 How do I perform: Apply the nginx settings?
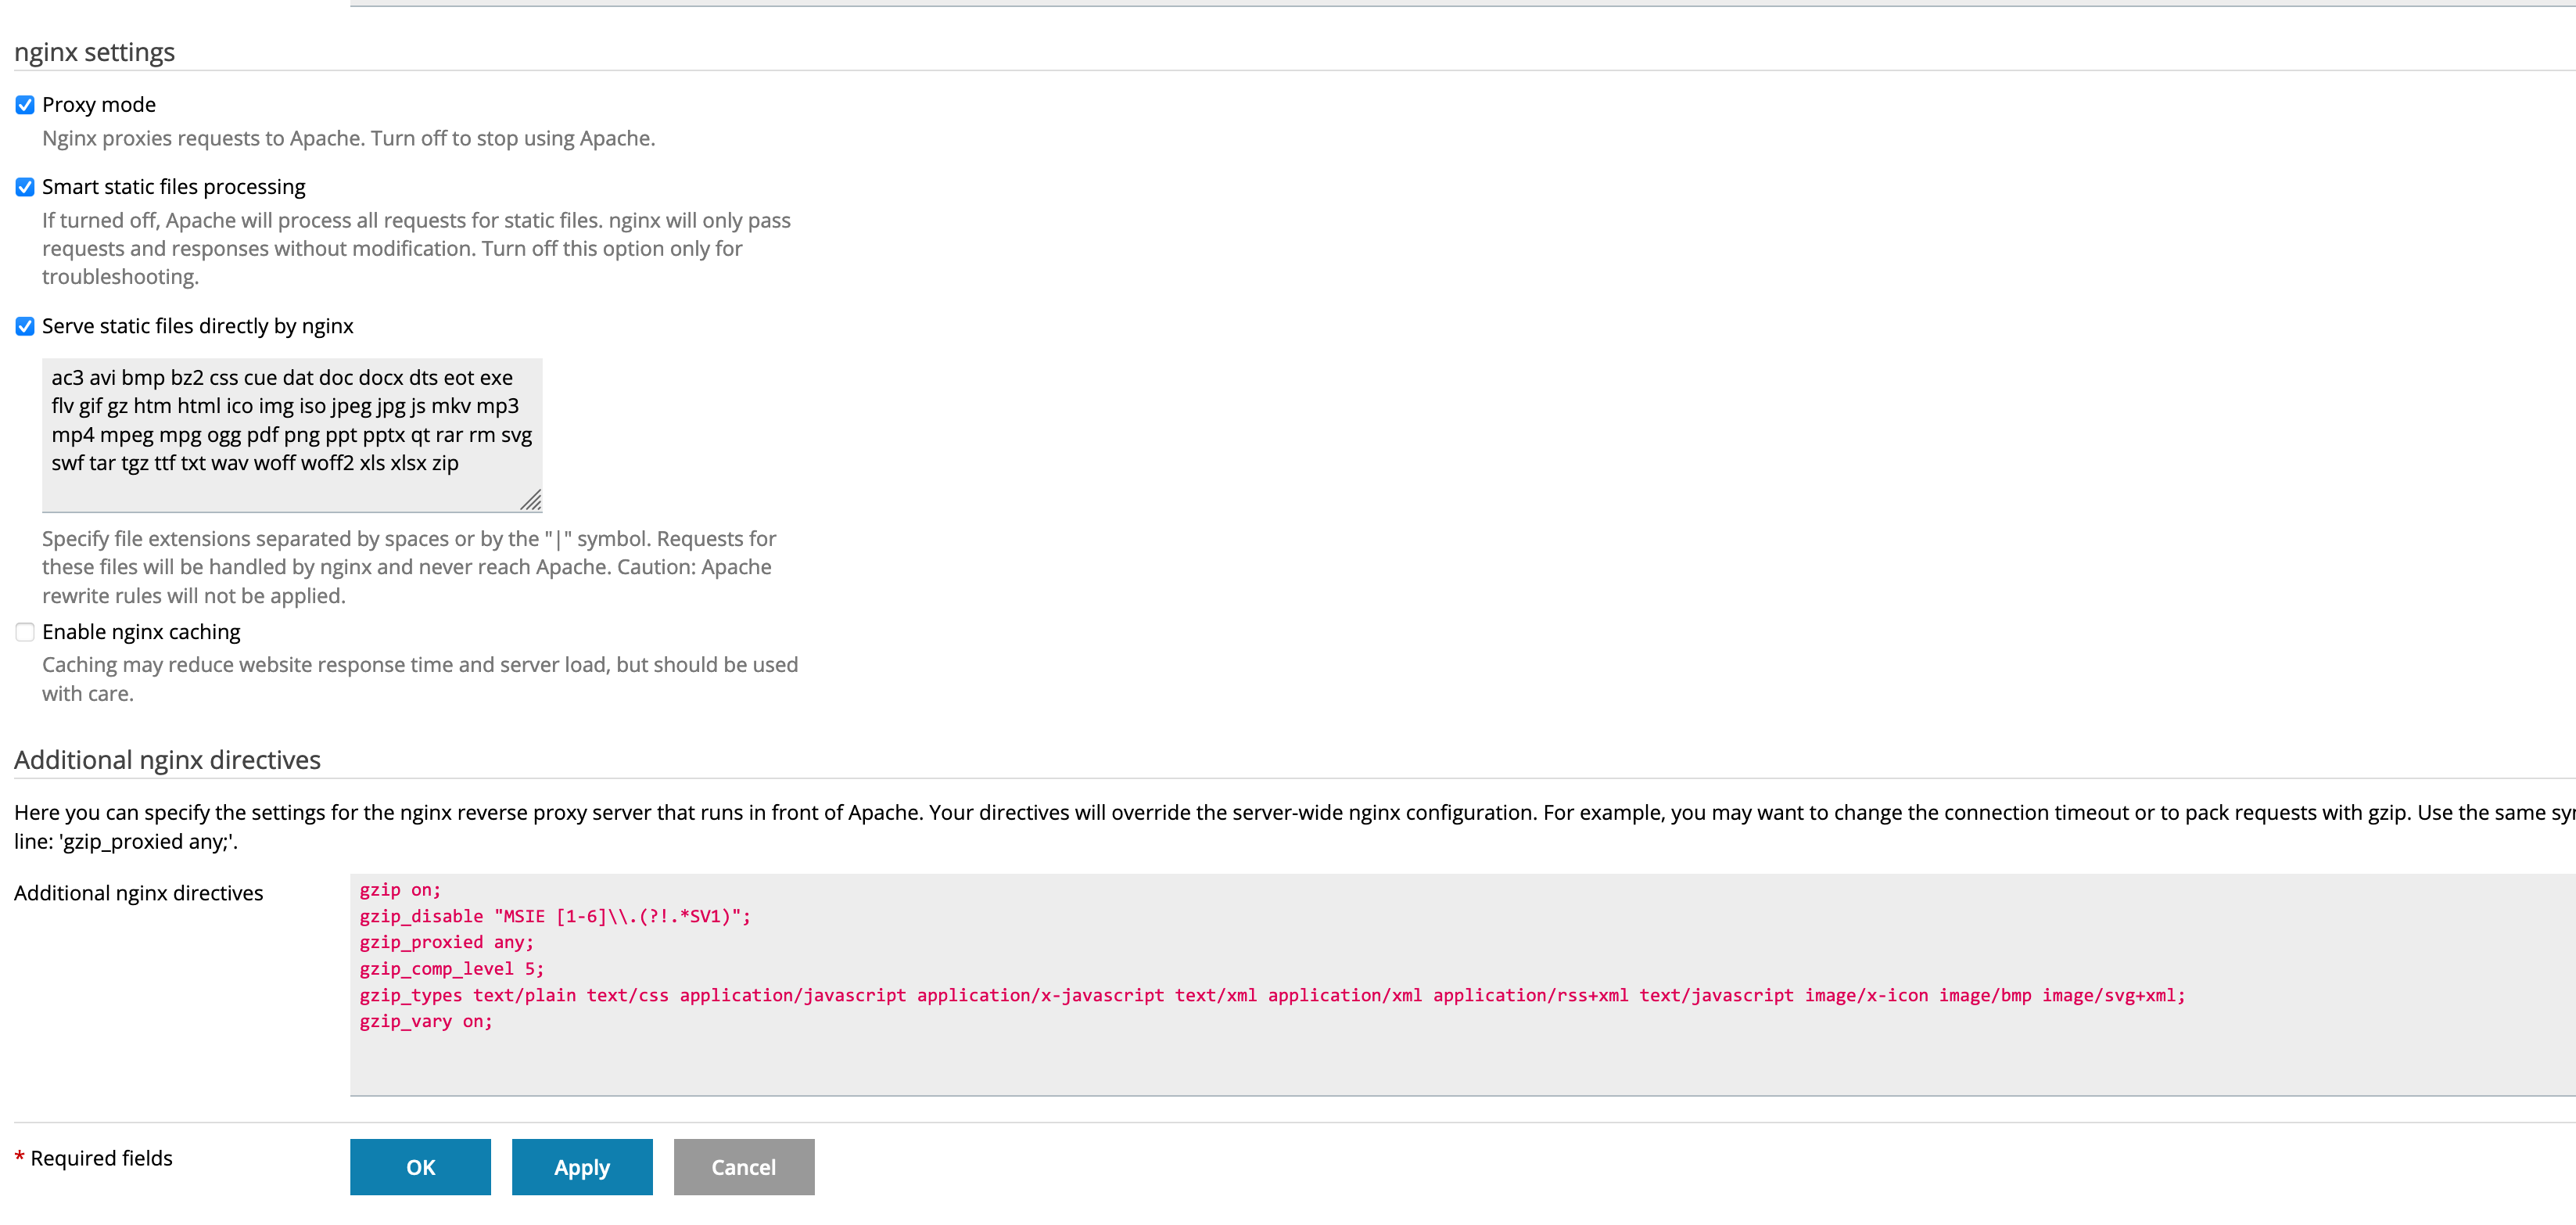point(582,1167)
